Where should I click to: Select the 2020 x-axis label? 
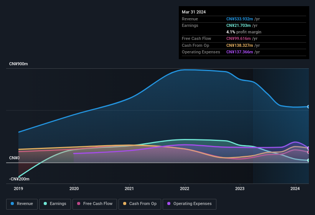[x=74, y=189]
